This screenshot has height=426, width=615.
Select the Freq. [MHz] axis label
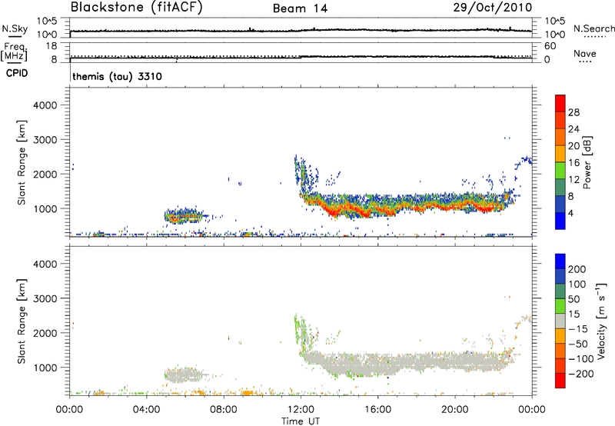14,52
